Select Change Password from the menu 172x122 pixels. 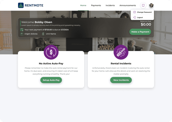point(144,12)
